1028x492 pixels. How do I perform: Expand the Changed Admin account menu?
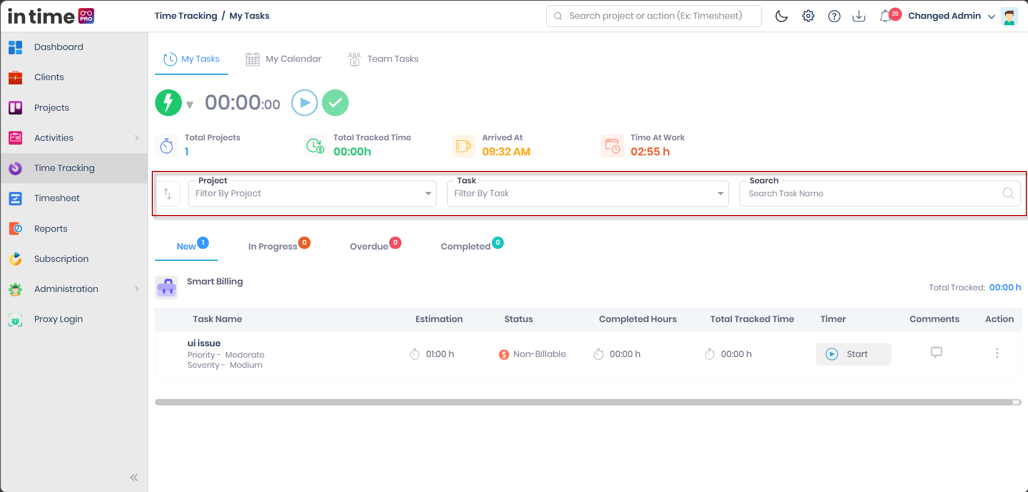tap(951, 16)
